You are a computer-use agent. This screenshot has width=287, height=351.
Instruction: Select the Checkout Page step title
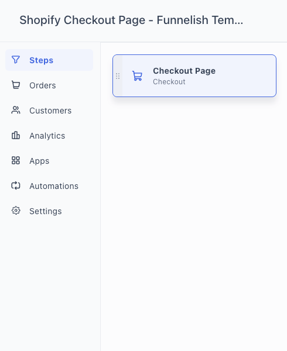(x=184, y=71)
